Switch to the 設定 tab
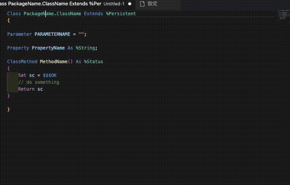This screenshot has width=290, height=185. 152,4
